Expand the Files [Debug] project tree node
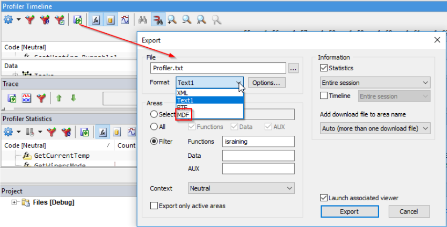 click(x=14, y=202)
